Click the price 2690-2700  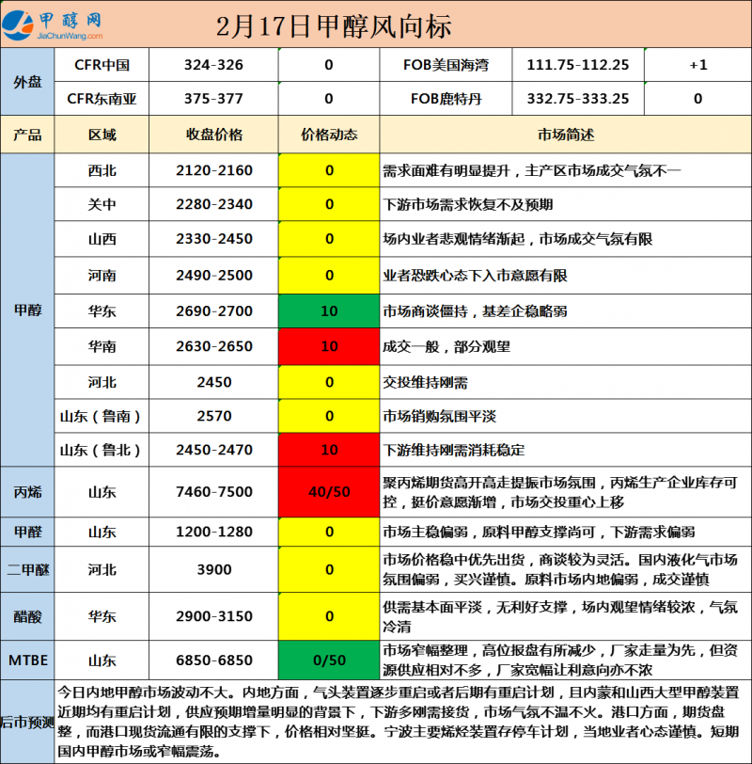pyautogui.click(x=213, y=310)
